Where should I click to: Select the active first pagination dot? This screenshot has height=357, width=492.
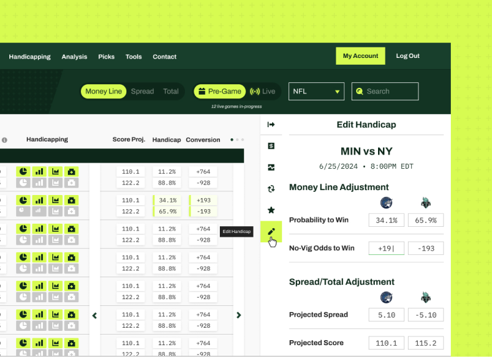(x=232, y=140)
